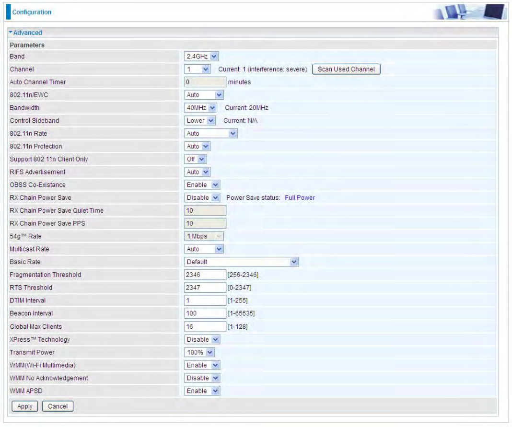
Task: Click the 'Current: 1 (interference: severe)' text
Action: tap(263, 69)
